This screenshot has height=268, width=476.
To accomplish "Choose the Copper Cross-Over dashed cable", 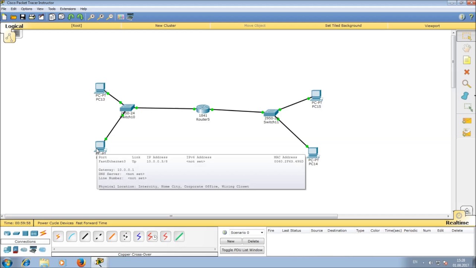I will point(98,236).
